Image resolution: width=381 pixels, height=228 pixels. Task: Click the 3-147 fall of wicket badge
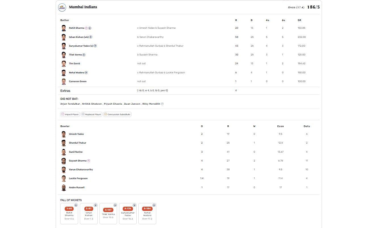pyautogui.click(x=108, y=210)
